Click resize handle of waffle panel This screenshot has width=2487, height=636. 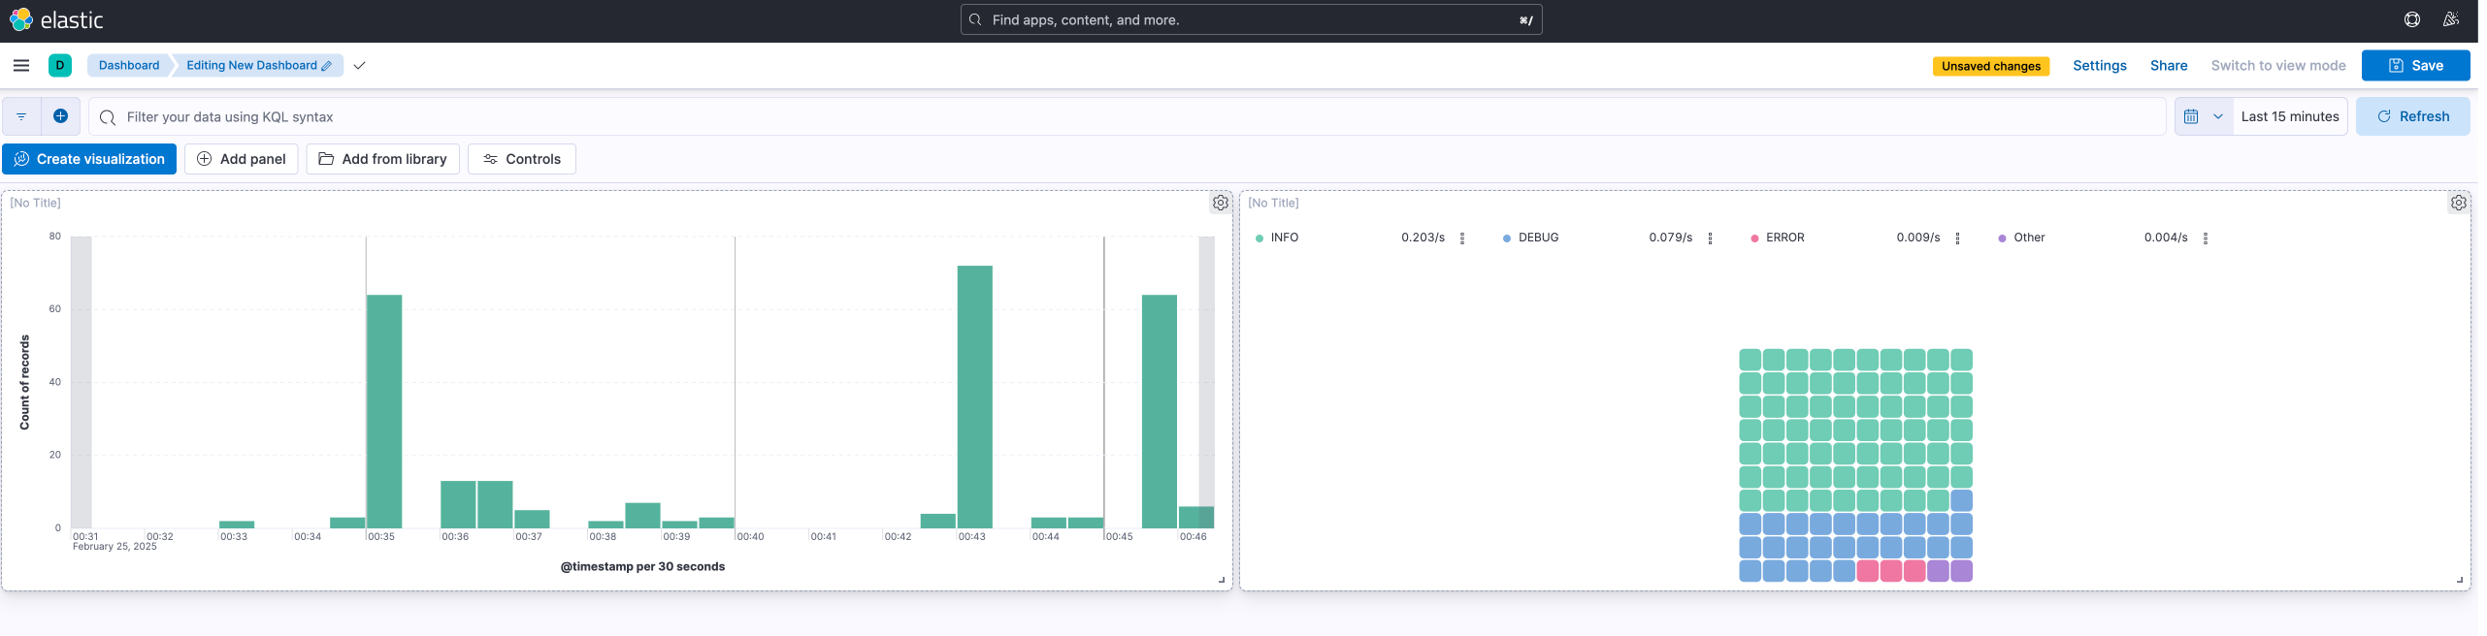tap(2460, 580)
